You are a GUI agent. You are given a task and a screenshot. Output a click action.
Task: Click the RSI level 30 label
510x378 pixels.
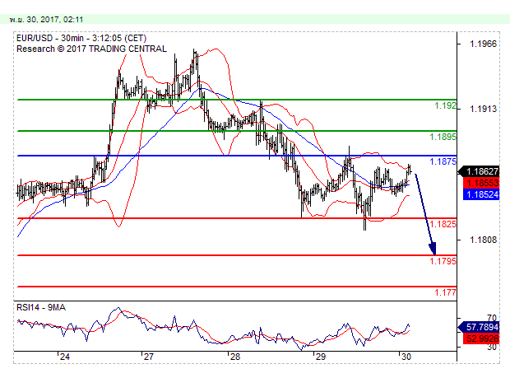point(492,347)
